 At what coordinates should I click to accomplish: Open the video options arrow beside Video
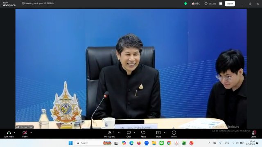click(x=31, y=133)
